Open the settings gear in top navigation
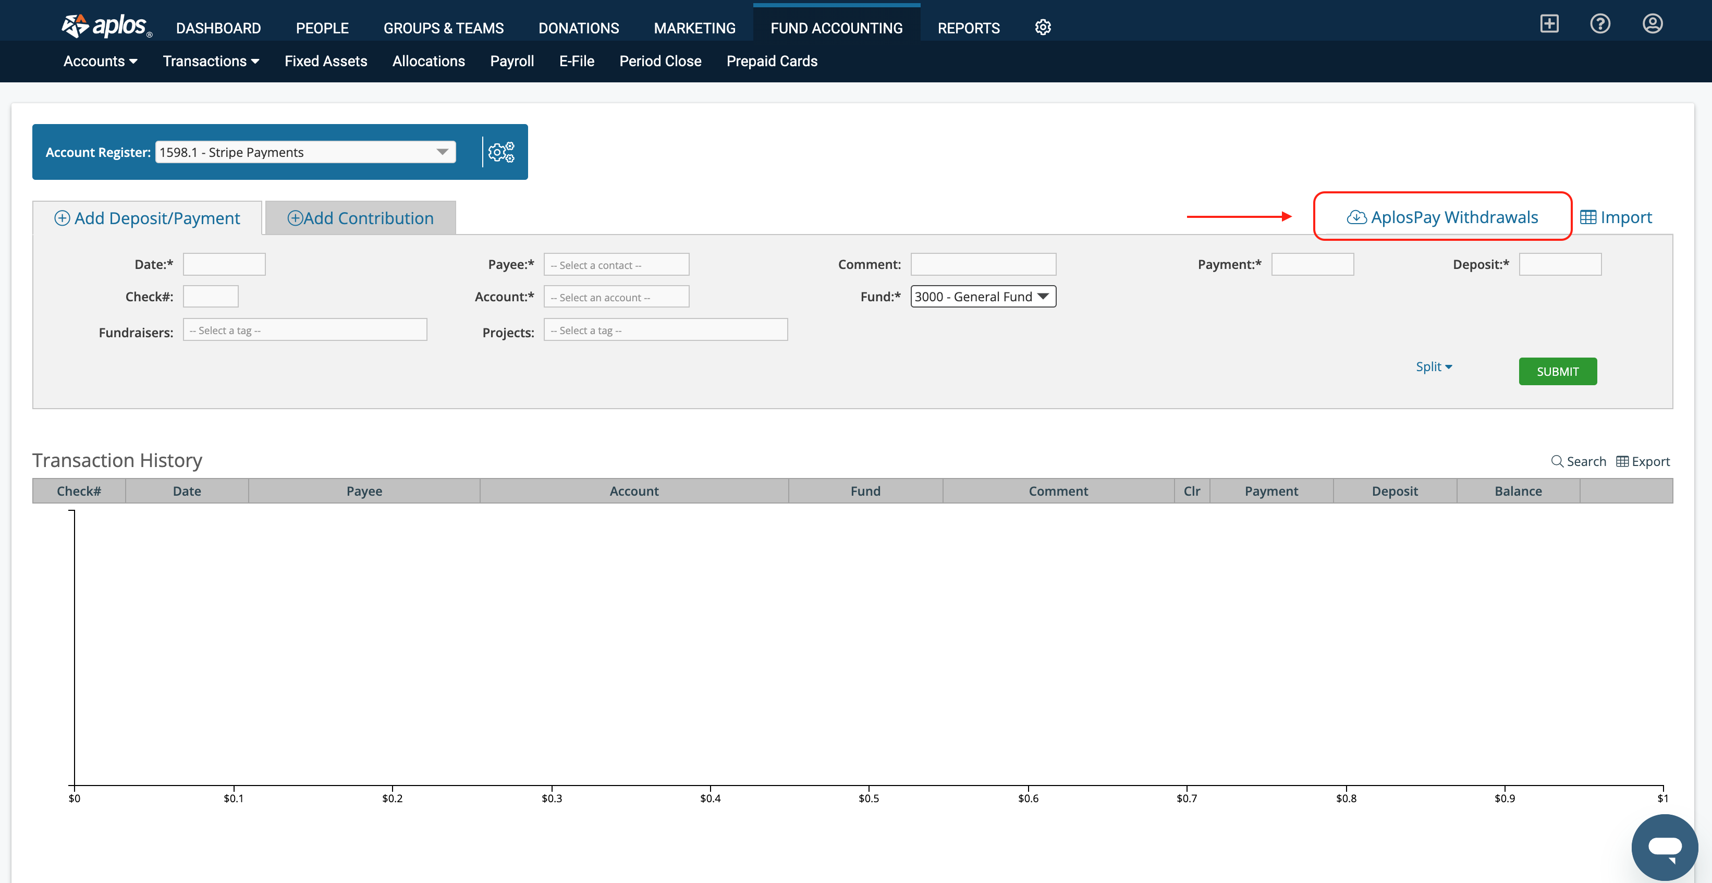This screenshot has height=883, width=1712. pos(1043,27)
